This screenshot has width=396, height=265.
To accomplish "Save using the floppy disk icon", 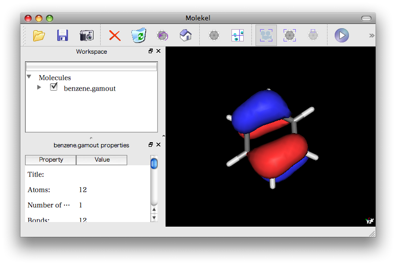I will pyautogui.click(x=62, y=35).
